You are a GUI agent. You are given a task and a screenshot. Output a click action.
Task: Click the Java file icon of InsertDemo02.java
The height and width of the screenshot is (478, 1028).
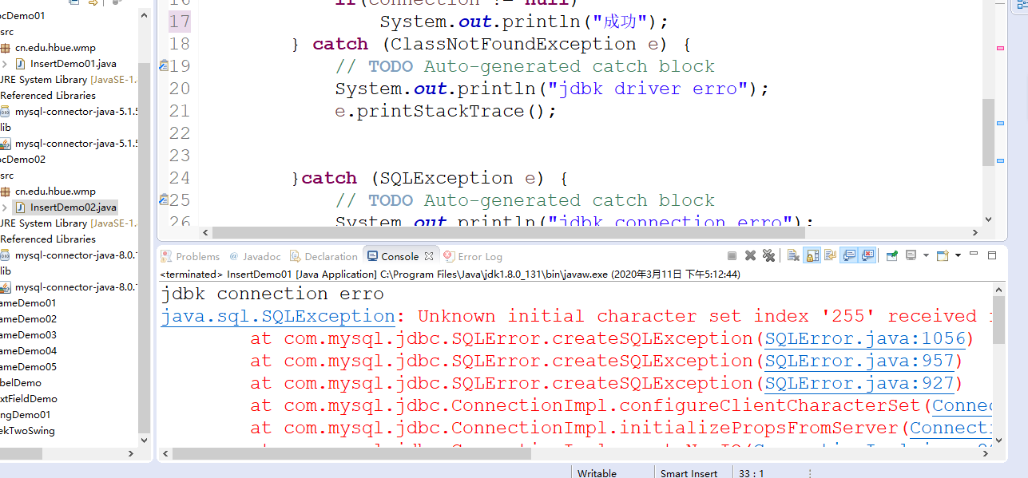point(21,207)
